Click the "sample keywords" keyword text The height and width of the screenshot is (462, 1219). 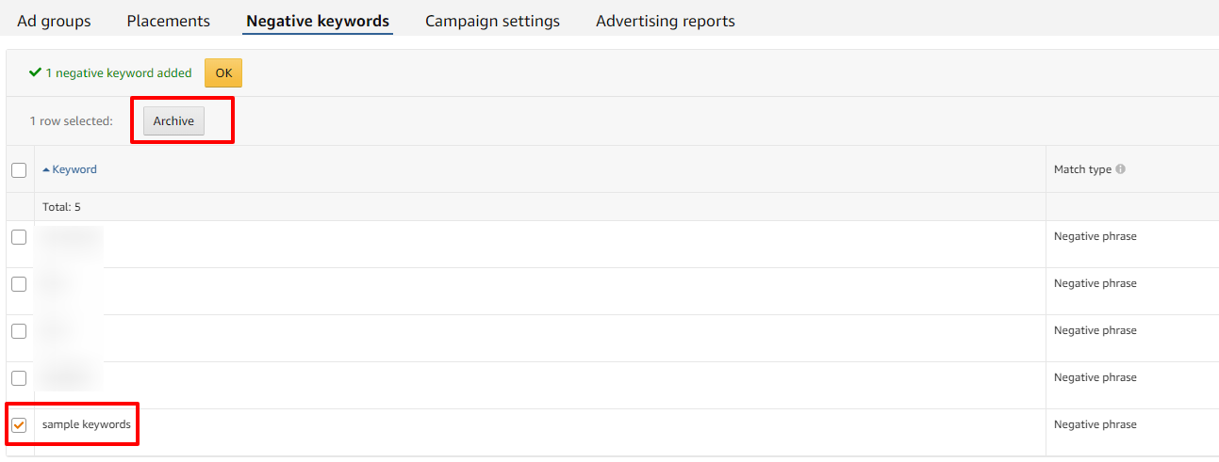(x=87, y=425)
